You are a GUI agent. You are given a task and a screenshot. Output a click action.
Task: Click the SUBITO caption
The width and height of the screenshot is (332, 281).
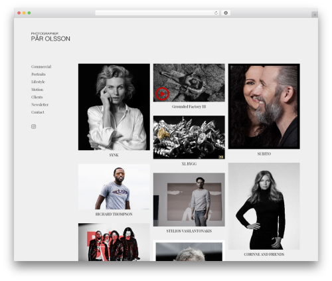tap(264, 153)
